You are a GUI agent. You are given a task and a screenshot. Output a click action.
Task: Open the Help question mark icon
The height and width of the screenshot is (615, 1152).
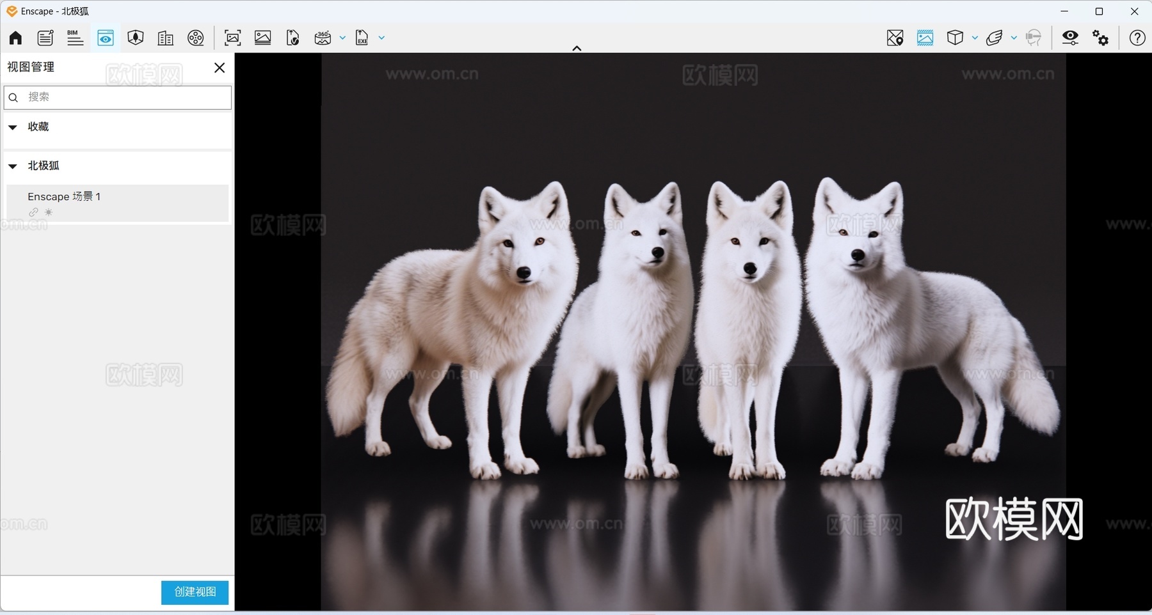1137,38
